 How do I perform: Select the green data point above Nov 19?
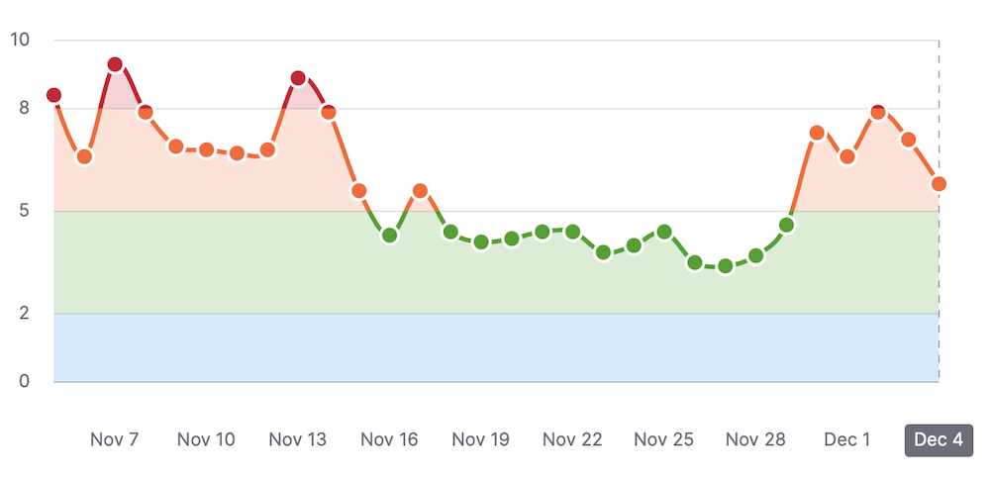coord(481,242)
